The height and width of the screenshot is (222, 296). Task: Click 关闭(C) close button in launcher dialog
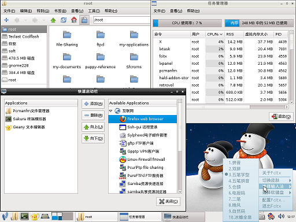click(x=168, y=201)
